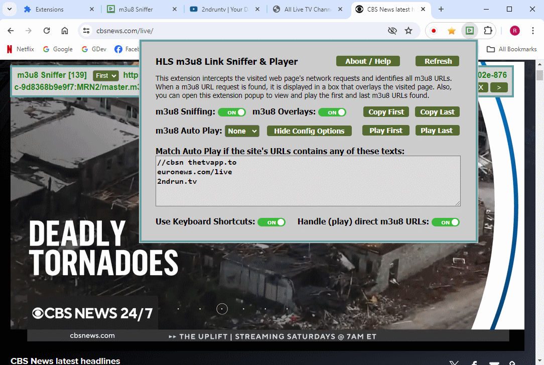Open the m3u8 Auto Play dropdown

tap(242, 131)
